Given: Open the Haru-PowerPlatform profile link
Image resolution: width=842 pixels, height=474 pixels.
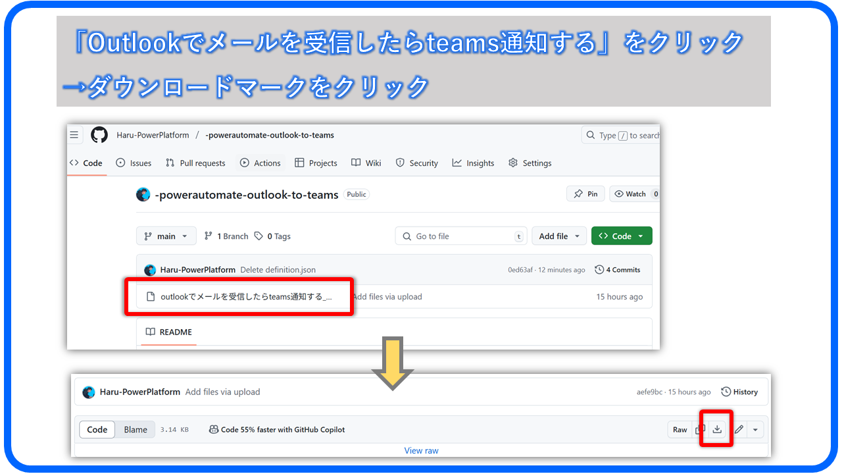Looking at the screenshot, I should pos(152,134).
